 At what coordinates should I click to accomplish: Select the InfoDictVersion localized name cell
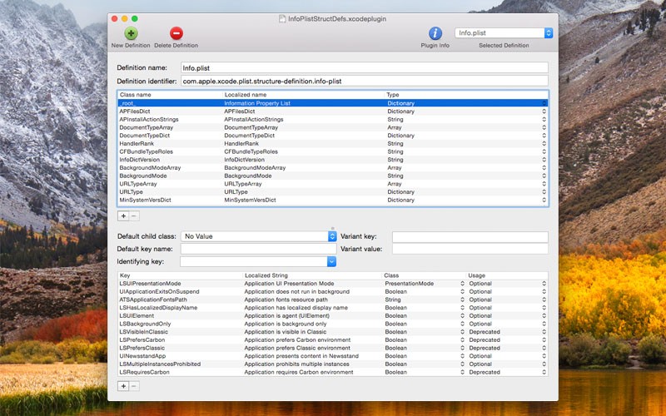[244, 160]
